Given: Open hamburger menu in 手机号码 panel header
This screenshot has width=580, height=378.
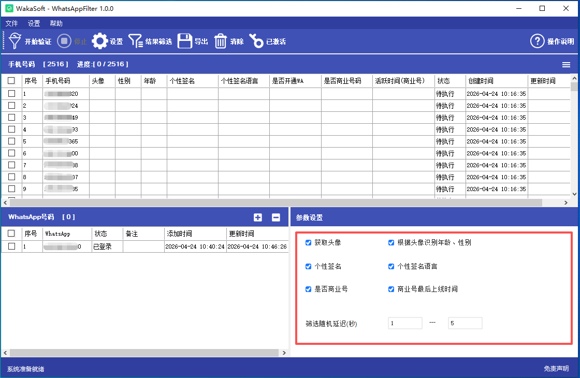Looking at the screenshot, I should tap(567, 65).
